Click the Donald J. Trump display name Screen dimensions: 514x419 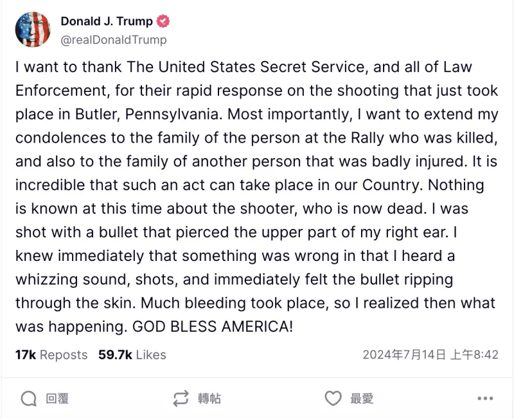coord(107,21)
